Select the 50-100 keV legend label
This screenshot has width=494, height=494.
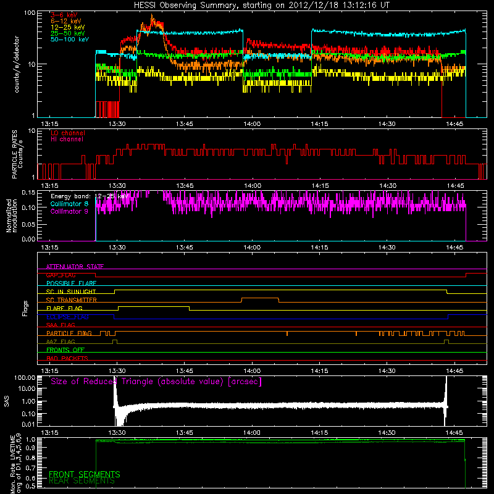point(69,40)
